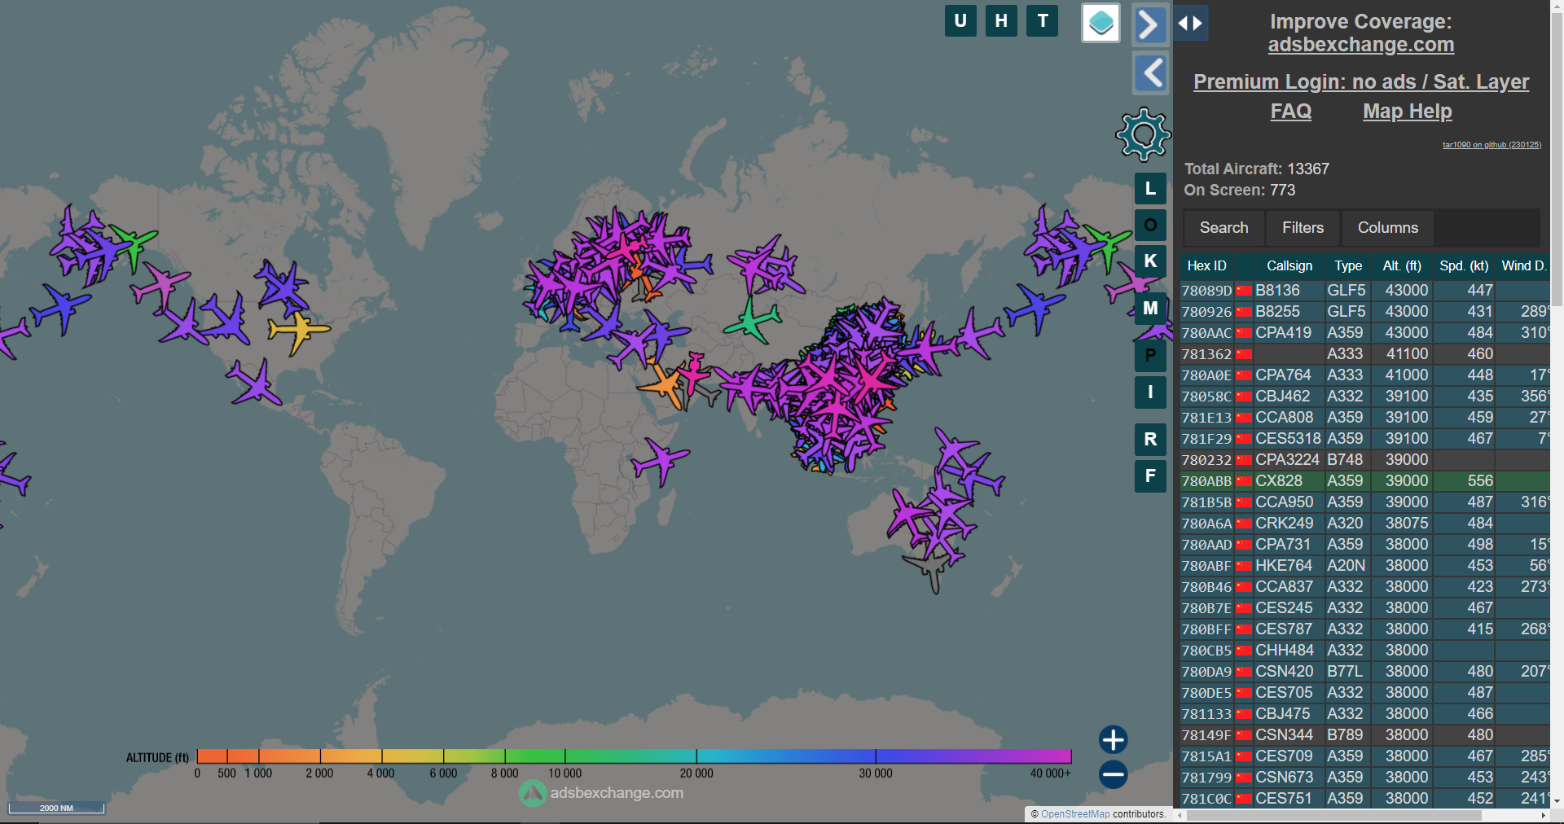1564x824 pixels.
Task: Click the R button on map
Action: tap(1150, 440)
